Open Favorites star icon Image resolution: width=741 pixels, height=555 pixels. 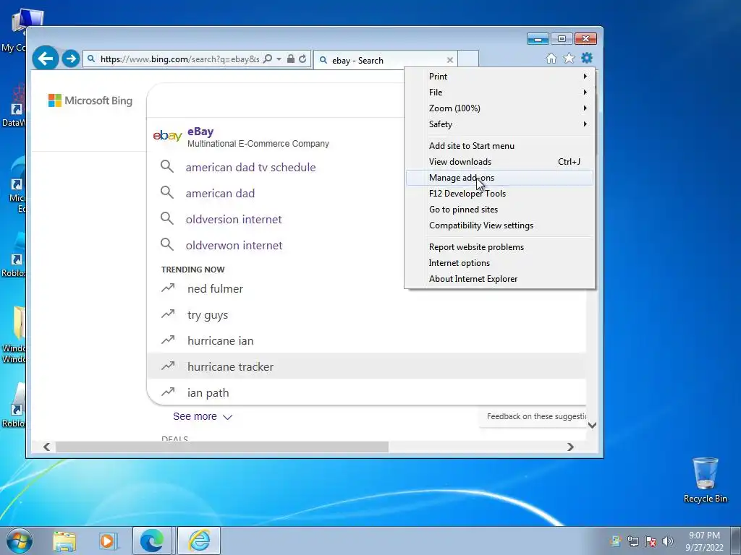tap(569, 58)
